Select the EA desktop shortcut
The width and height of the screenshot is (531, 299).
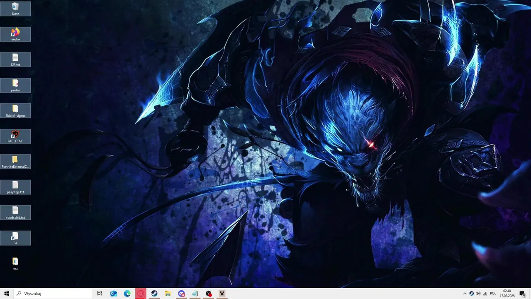(15, 238)
